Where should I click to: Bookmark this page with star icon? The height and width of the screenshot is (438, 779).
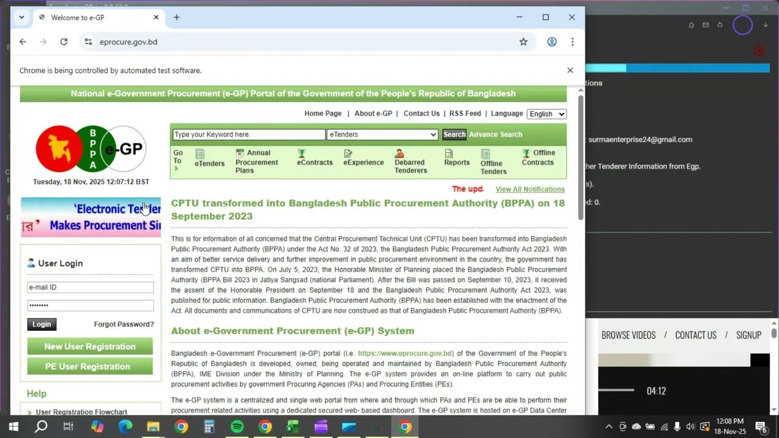pyautogui.click(x=523, y=41)
